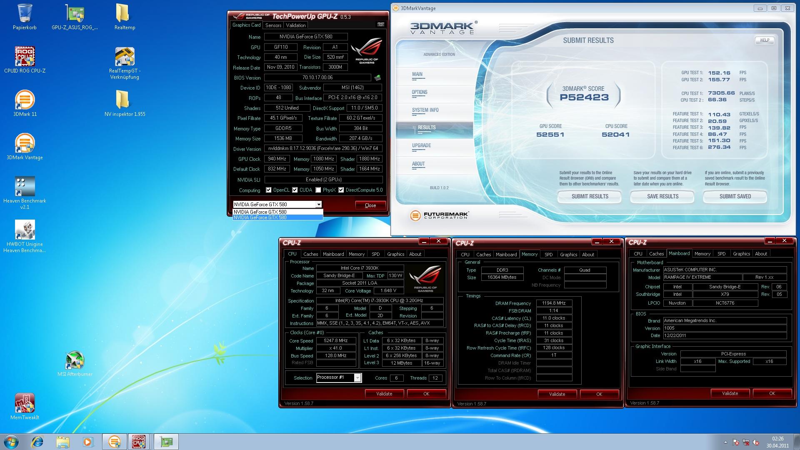The width and height of the screenshot is (800, 450).
Task: Switch to Validation tab in GPU-Z
Action: 296,25
